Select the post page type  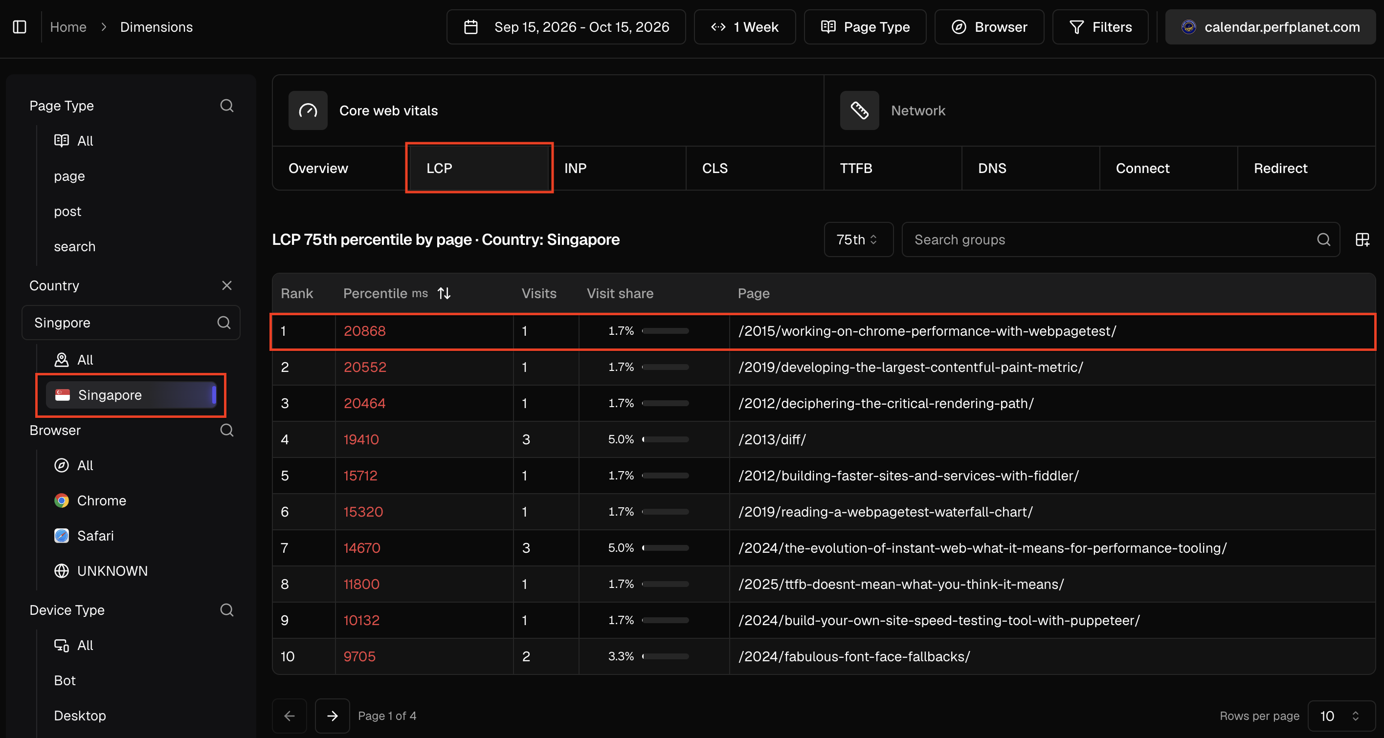coord(67,211)
